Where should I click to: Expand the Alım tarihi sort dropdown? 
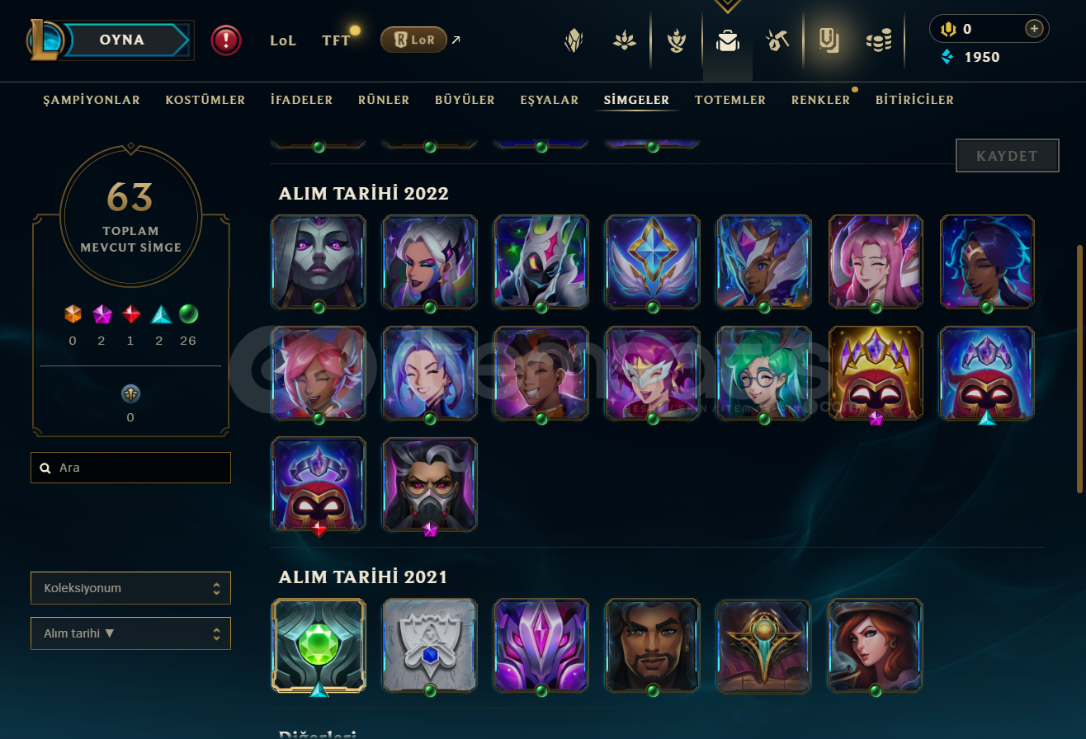[130, 633]
